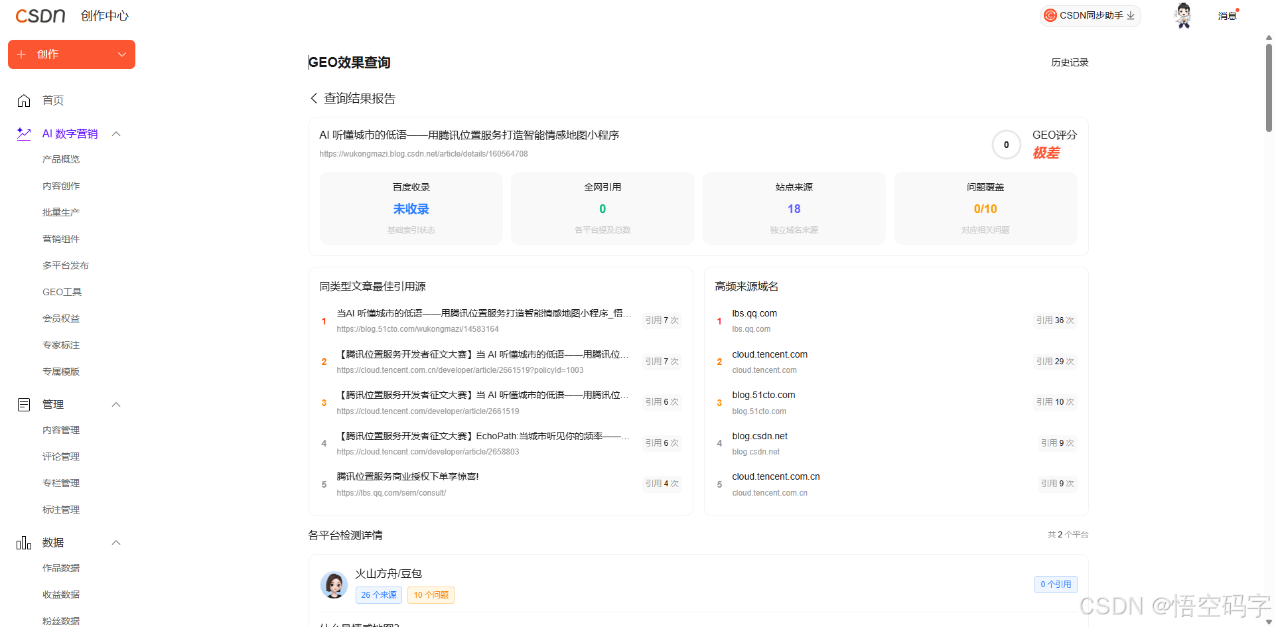
Task: Open 收益数据 in the sidebar
Action: click(x=61, y=594)
